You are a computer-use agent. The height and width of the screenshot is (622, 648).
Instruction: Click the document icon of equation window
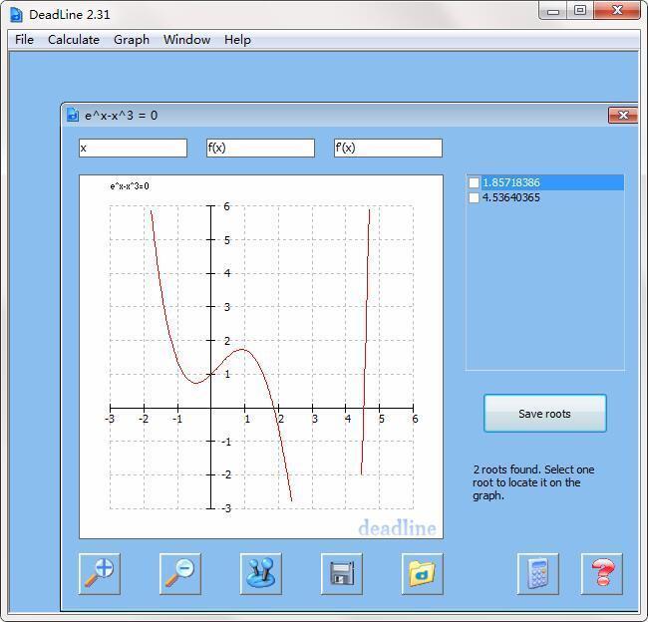coord(73,115)
